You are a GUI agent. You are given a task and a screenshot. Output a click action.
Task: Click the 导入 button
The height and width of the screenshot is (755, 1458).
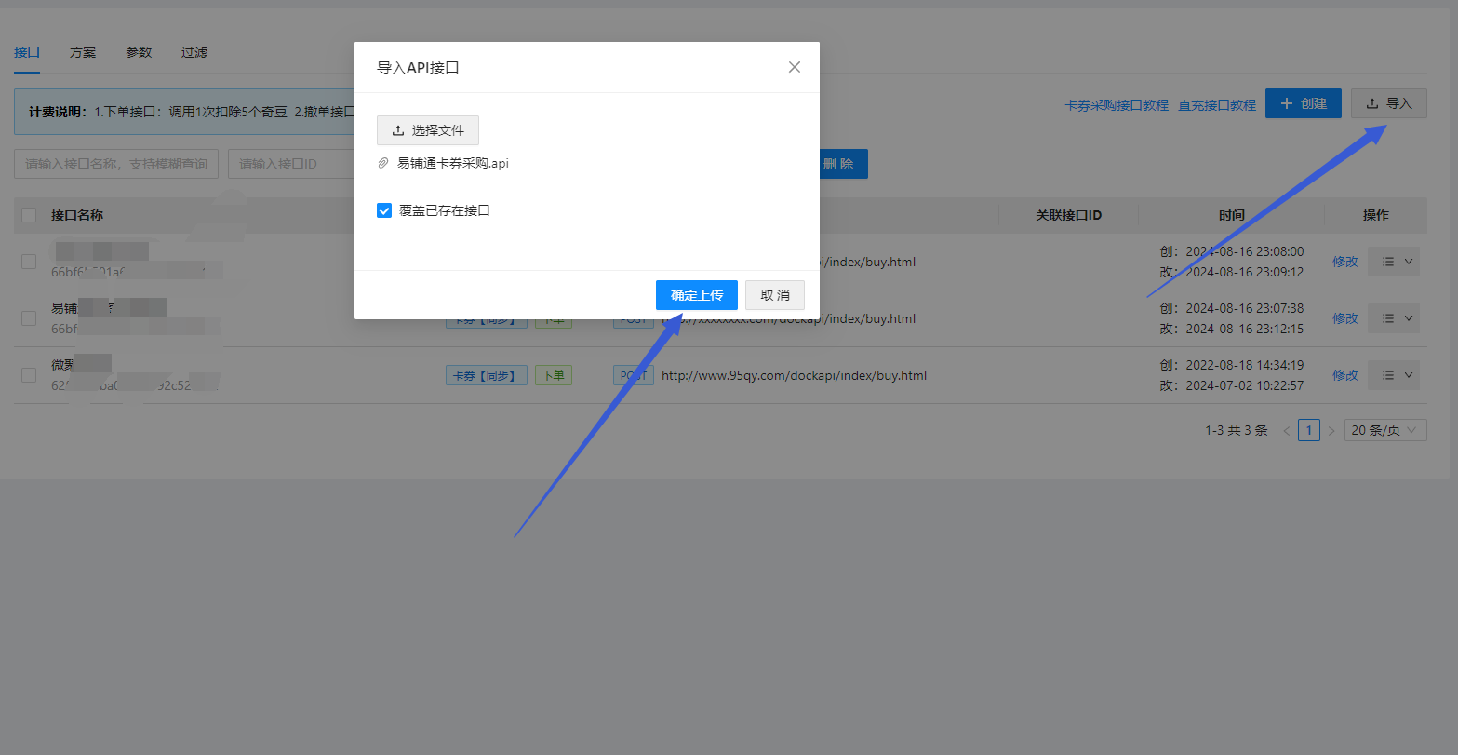(x=1389, y=103)
